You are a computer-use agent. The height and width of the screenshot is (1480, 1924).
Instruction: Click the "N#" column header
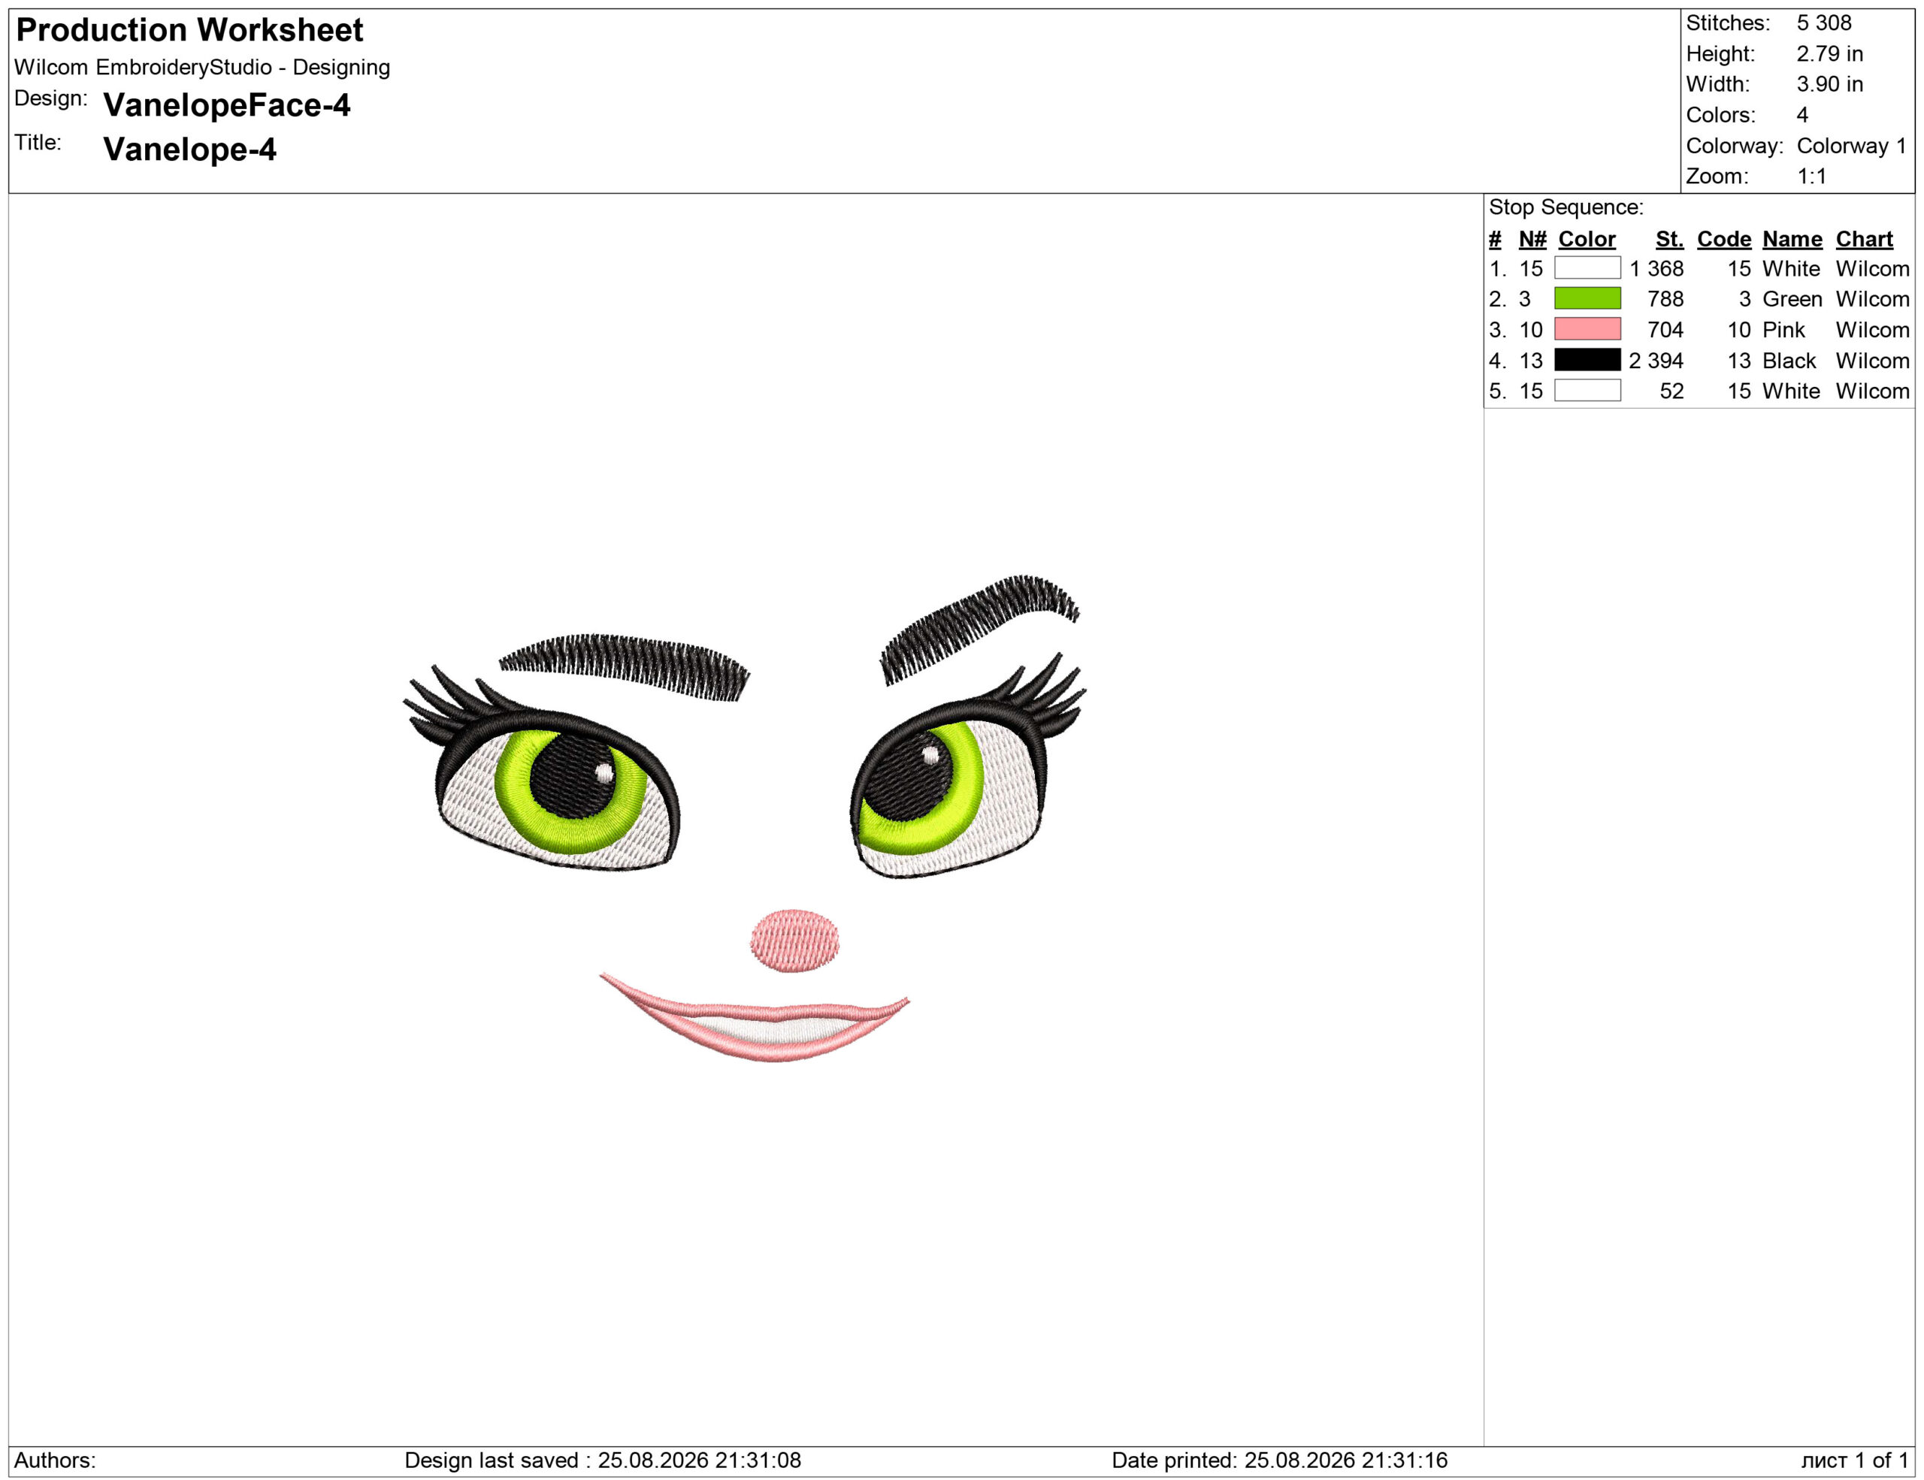(x=1533, y=240)
